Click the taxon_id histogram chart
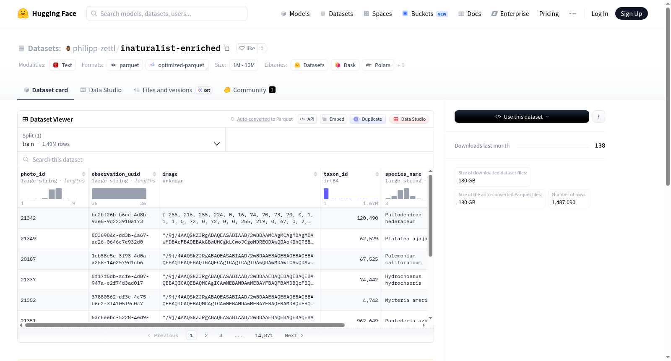The width and height of the screenshot is (671, 361). pyautogui.click(x=351, y=194)
